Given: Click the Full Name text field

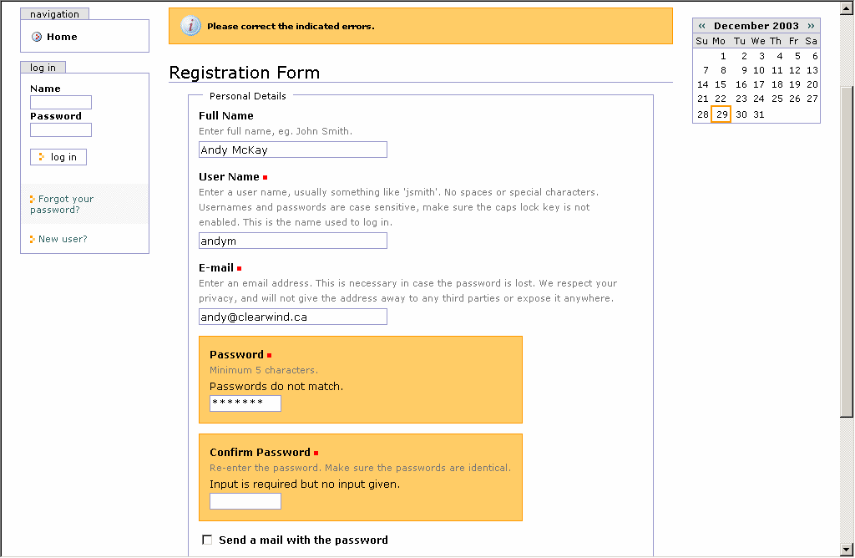Looking at the screenshot, I should pyautogui.click(x=292, y=150).
